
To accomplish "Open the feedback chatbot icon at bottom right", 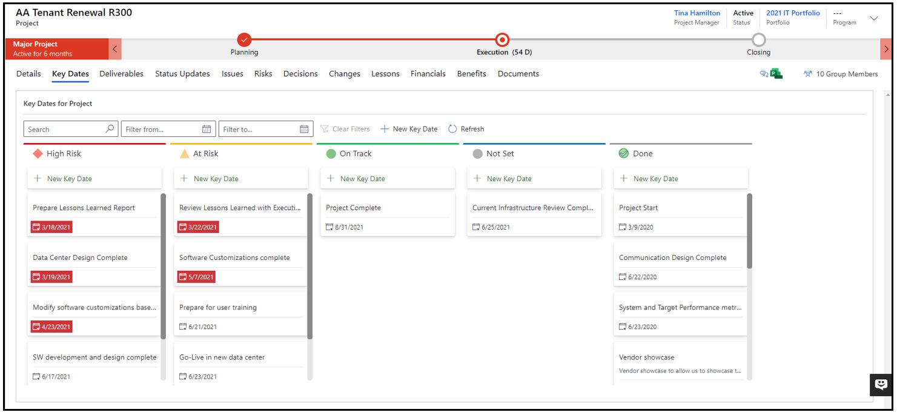I will point(880,384).
